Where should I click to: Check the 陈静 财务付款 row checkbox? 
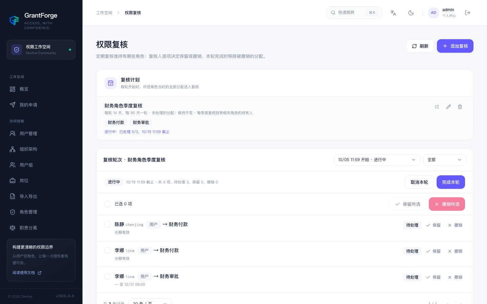[x=108, y=224]
